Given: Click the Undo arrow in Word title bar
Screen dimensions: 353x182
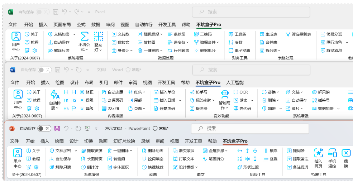Looking at the screenshot, I should click(66, 70).
